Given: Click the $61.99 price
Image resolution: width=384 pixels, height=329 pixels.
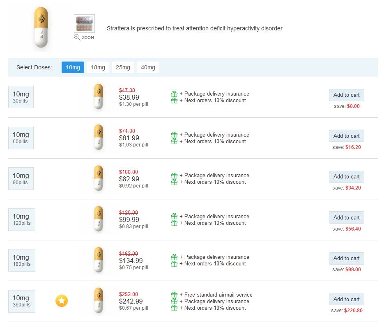Looking at the screenshot, I should tap(129, 138).
